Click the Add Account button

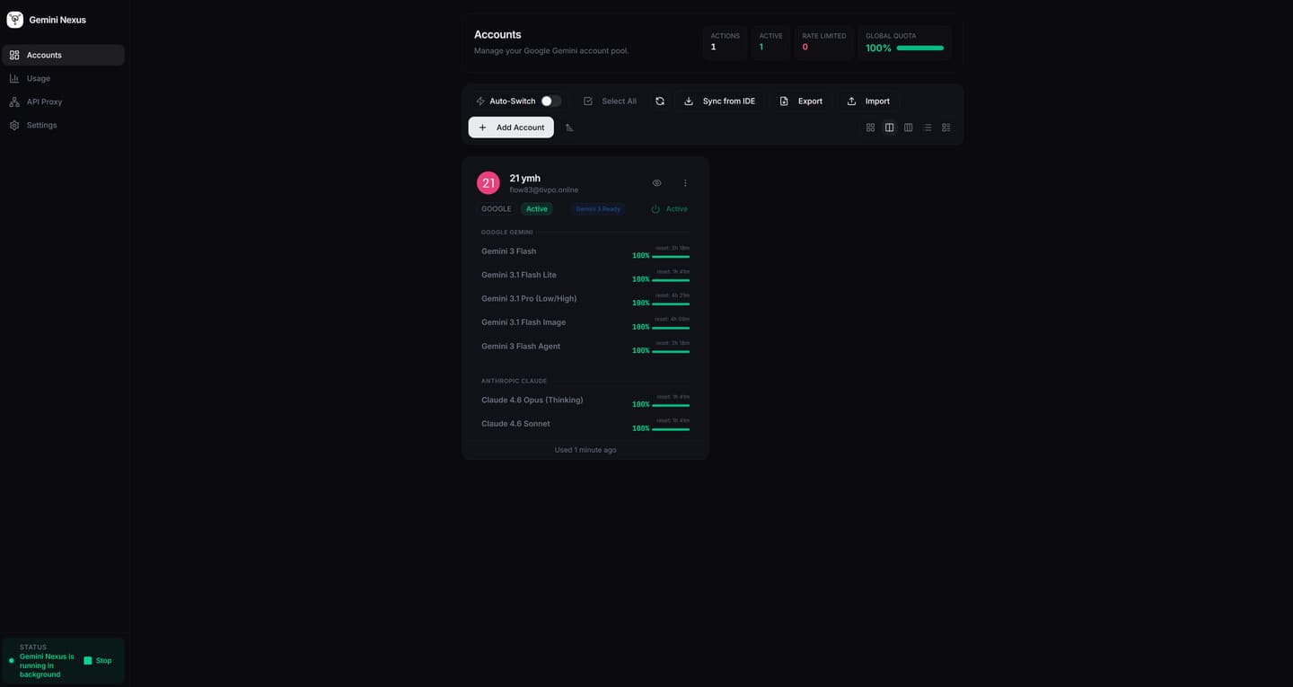click(511, 128)
